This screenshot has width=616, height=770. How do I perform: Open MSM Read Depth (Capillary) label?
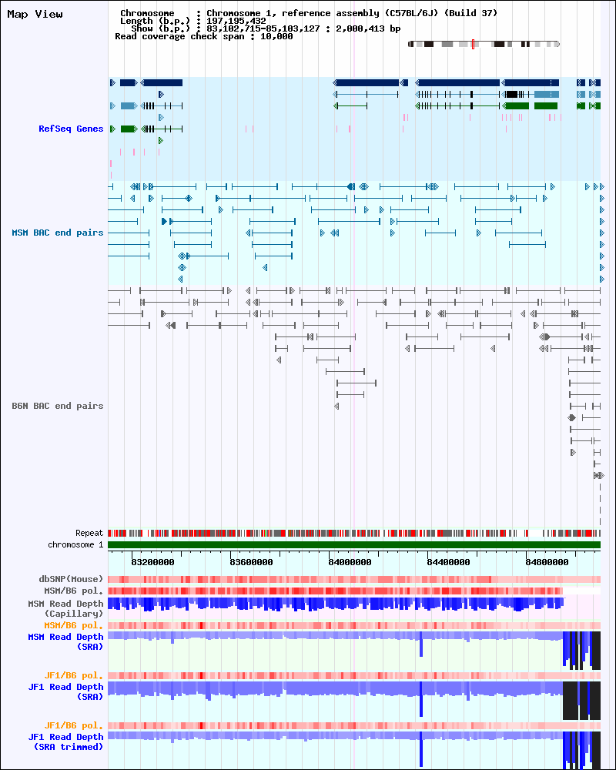[65, 608]
